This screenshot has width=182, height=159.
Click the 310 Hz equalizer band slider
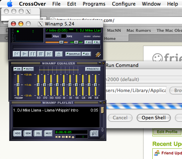click(x=51, y=85)
